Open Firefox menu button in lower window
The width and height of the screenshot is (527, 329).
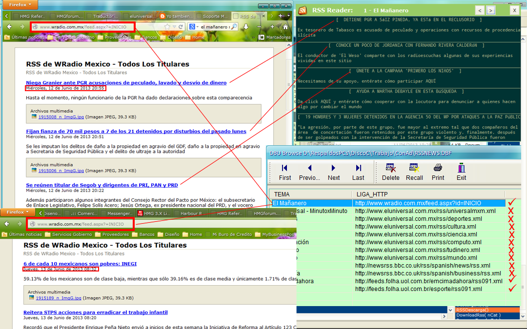(18, 212)
